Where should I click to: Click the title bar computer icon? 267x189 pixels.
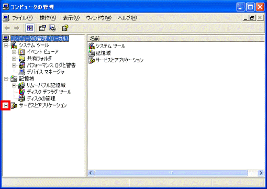pos(6,7)
